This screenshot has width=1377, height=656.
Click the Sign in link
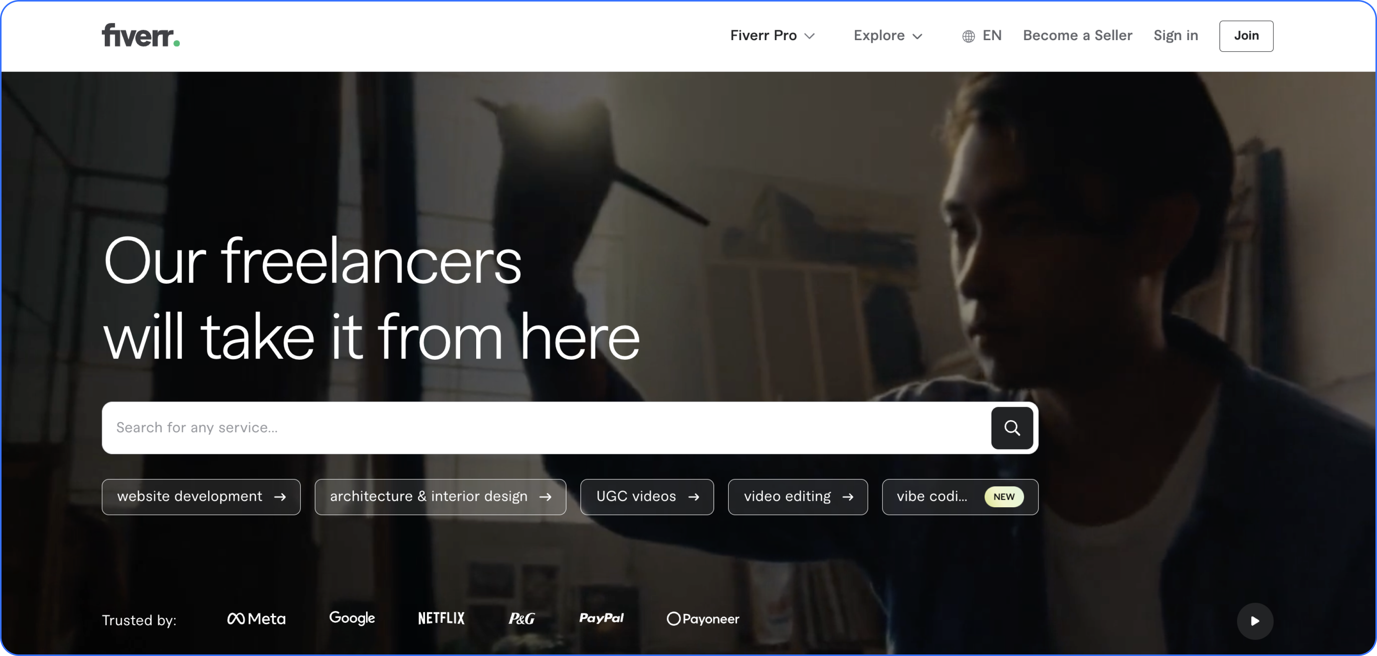pyautogui.click(x=1175, y=36)
